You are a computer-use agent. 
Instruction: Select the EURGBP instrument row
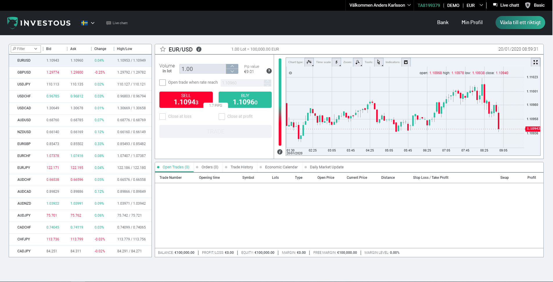coord(80,144)
